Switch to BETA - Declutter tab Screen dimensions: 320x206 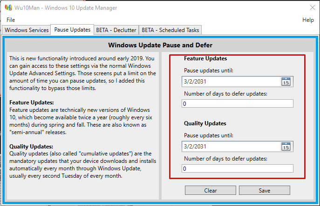click(116, 30)
